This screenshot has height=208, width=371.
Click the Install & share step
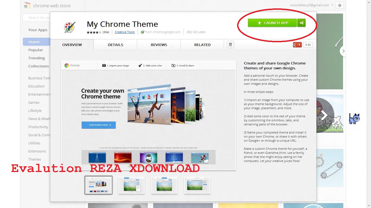point(183,66)
